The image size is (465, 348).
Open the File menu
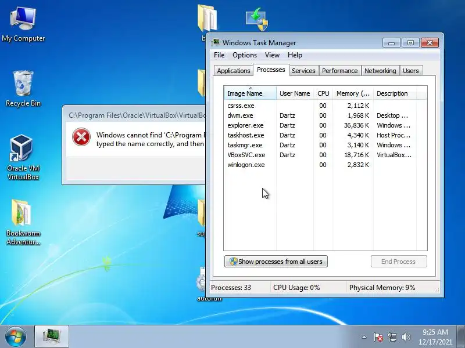tap(219, 55)
